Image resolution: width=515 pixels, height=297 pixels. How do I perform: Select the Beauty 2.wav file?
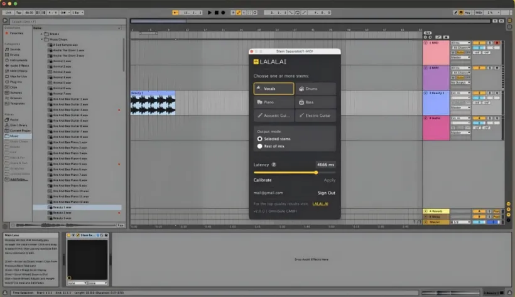(62, 213)
